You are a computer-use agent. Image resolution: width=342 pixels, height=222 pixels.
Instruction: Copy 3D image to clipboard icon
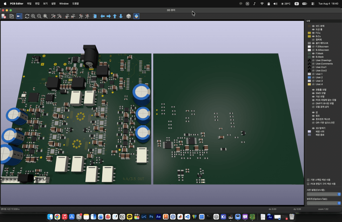12,16
